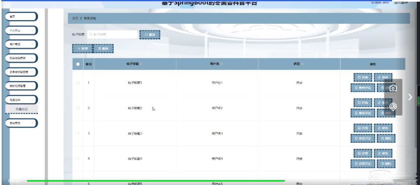Click 删除 for row 帖子标题4
420x185 pixels.
pos(386,164)
